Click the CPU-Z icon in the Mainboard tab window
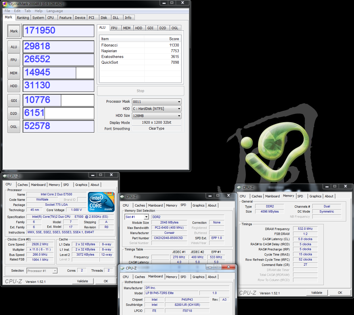The width and height of the screenshot is (354, 315). click(122, 268)
